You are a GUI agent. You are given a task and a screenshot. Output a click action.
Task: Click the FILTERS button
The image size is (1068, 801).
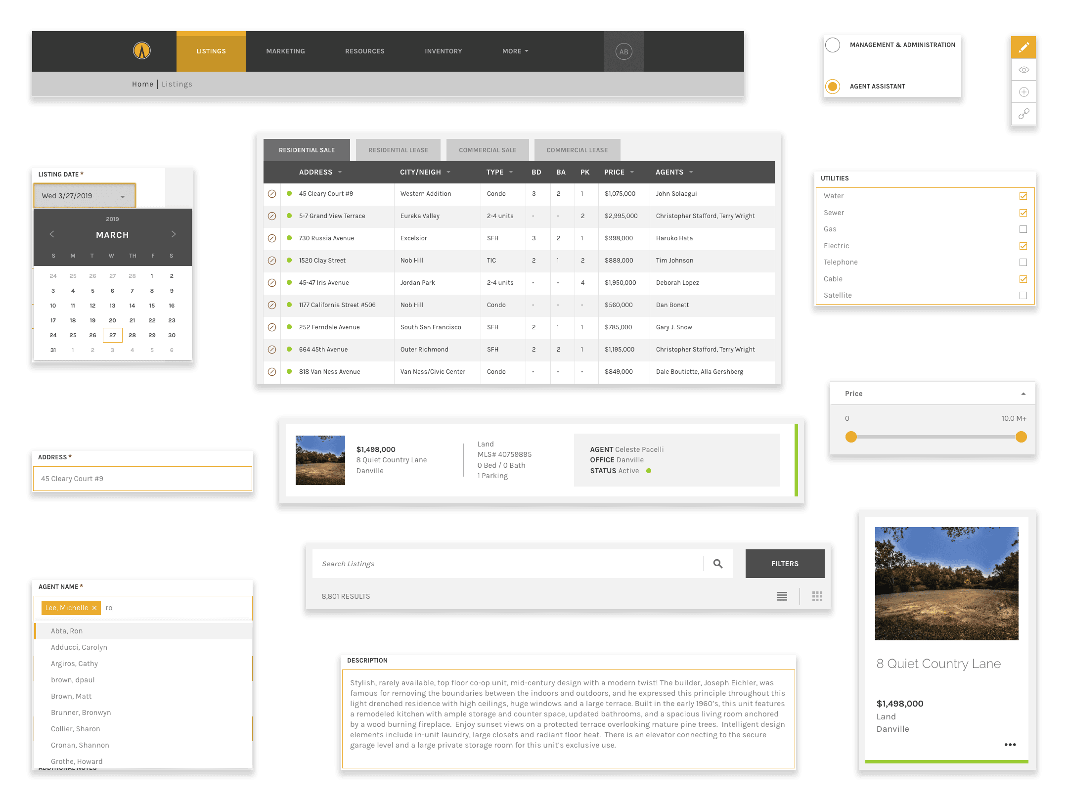point(783,563)
